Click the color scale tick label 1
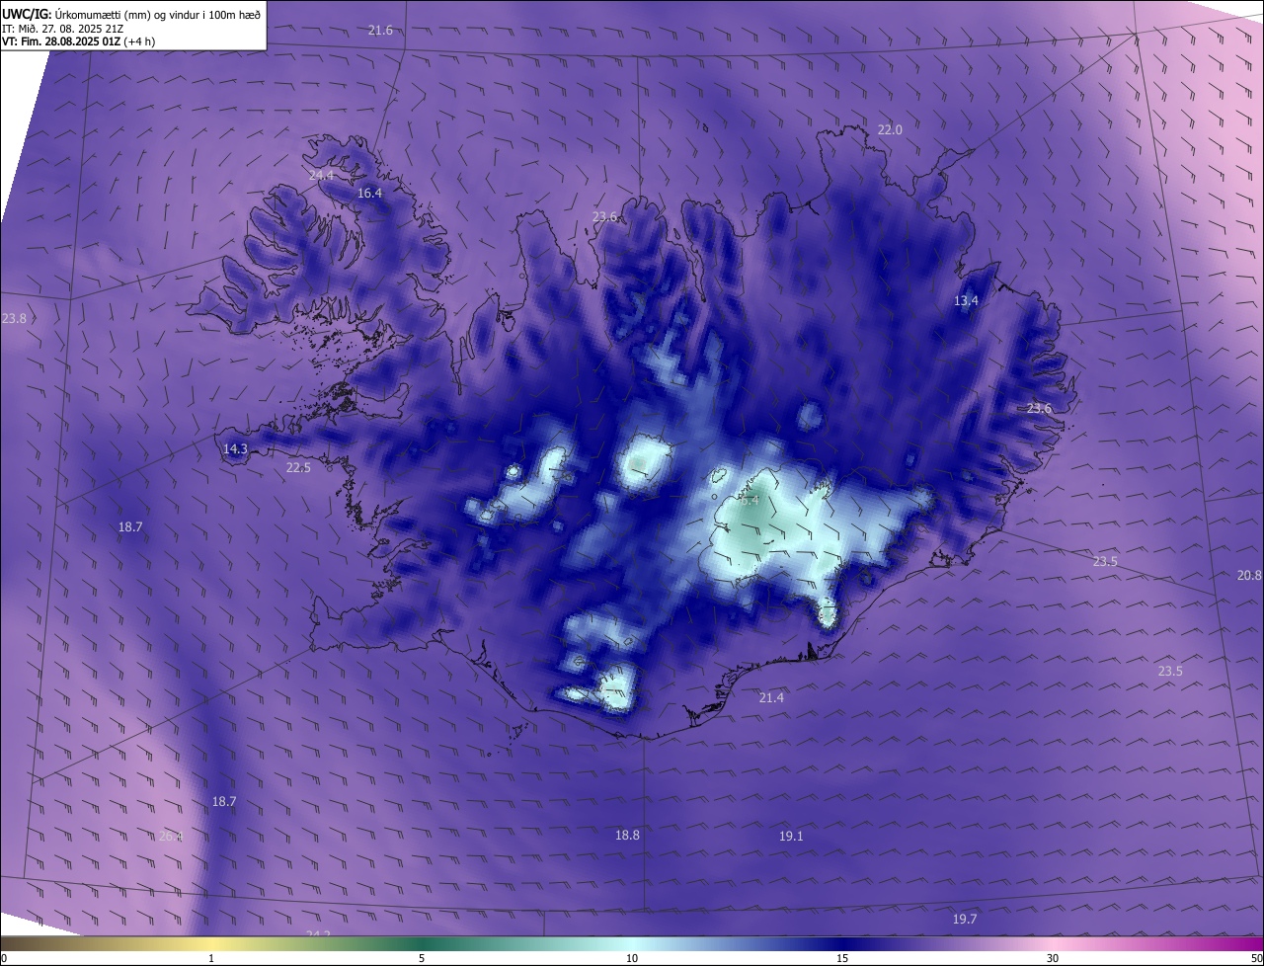The width and height of the screenshot is (1264, 966). pyautogui.click(x=211, y=958)
